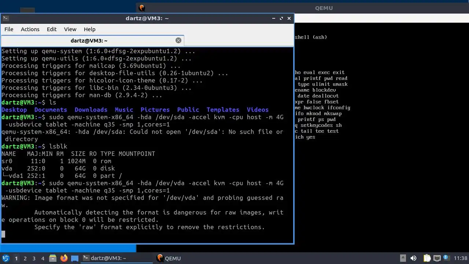Switch to workspace 4 in the pager
The width and height of the screenshot is (469, 264).
click(43, 258)
